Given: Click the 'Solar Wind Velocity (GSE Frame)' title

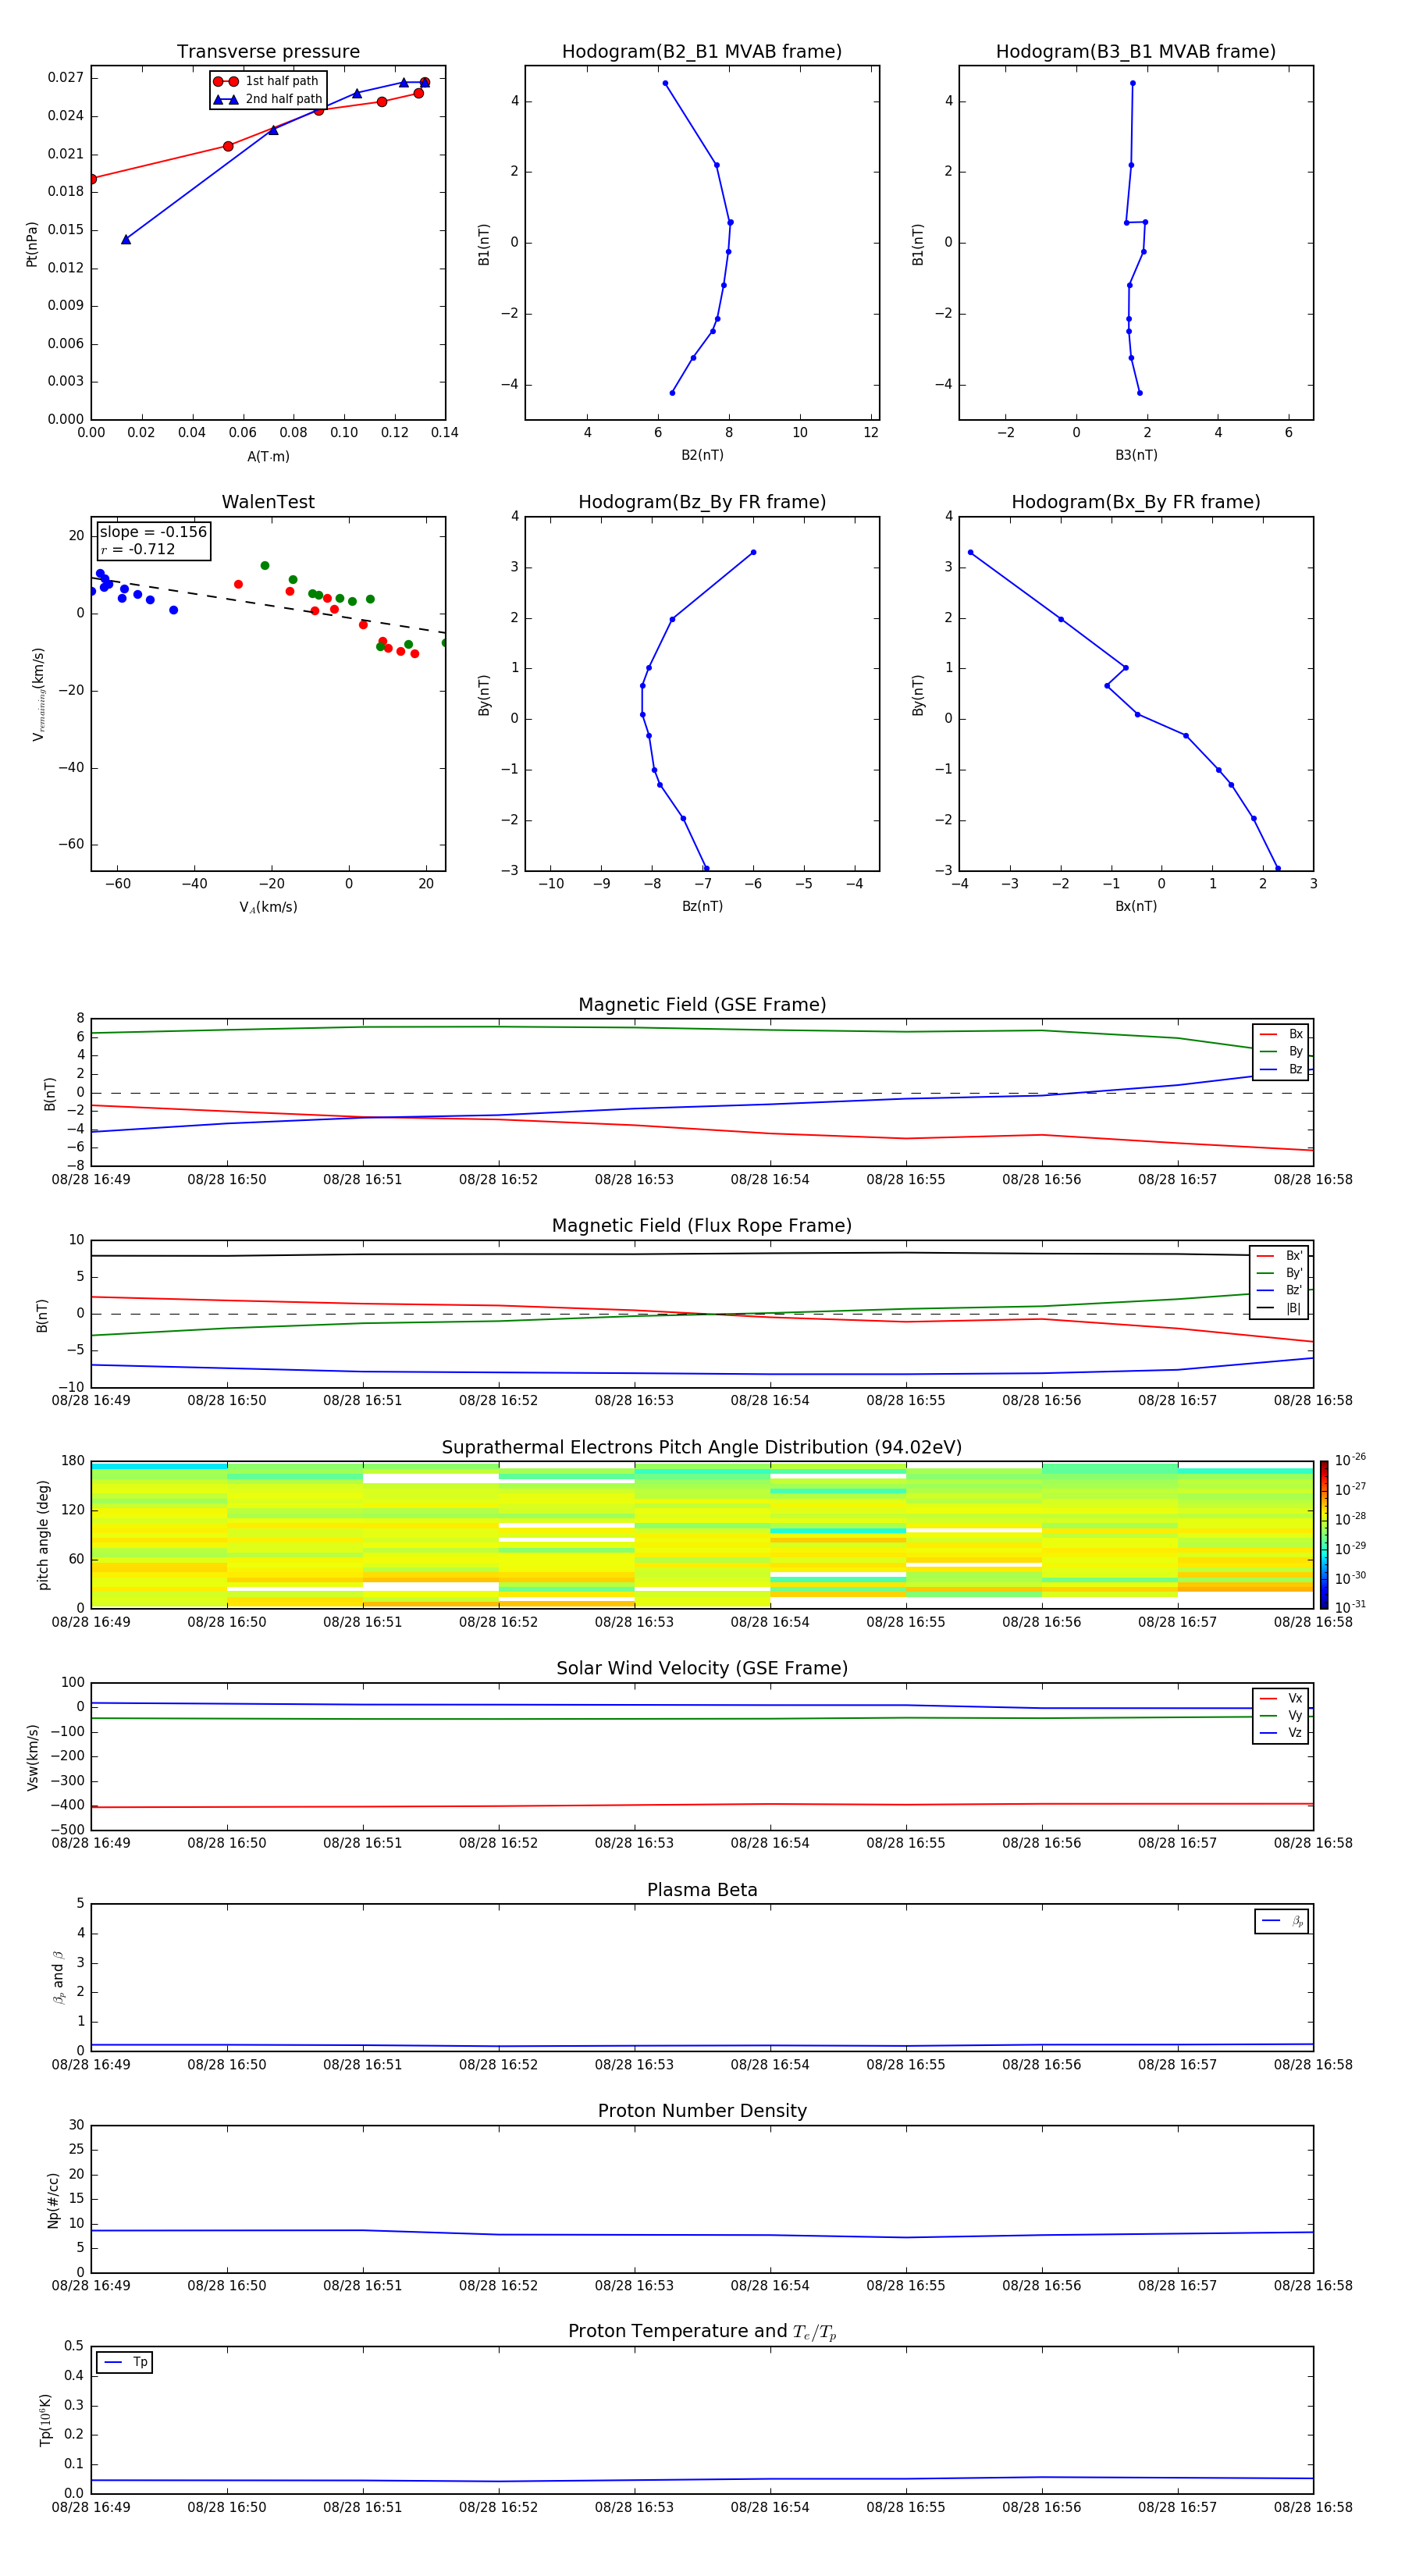Looking at the screenshot, I should point(702,1669).
